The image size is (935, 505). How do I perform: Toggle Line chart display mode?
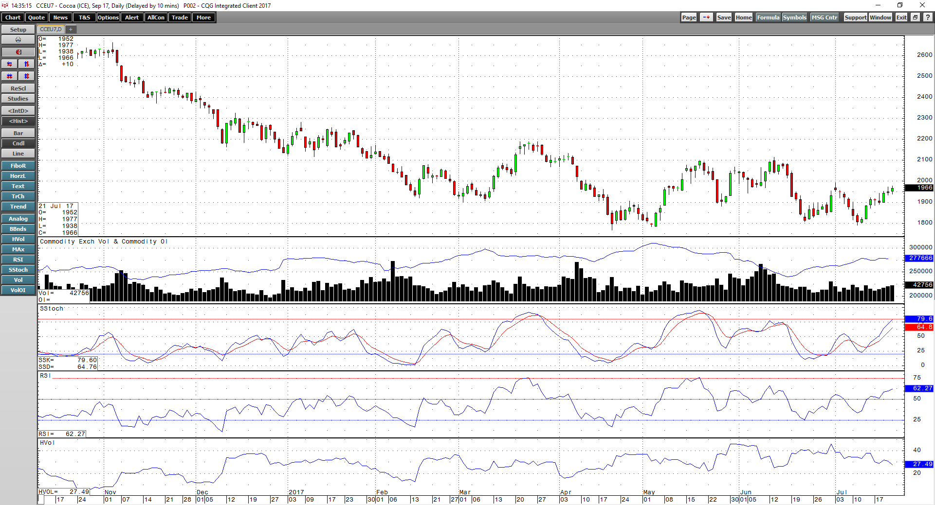pyautogui.click(x=18, y=153)
